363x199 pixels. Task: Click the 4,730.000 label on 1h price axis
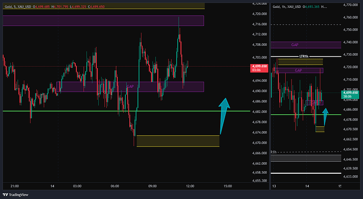(351, 54)
